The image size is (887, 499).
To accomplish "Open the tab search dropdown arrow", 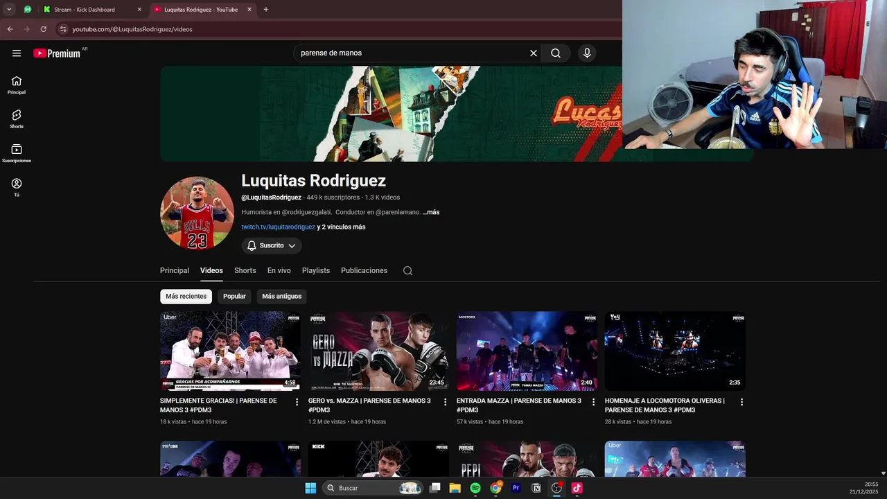I will (9, 10).
